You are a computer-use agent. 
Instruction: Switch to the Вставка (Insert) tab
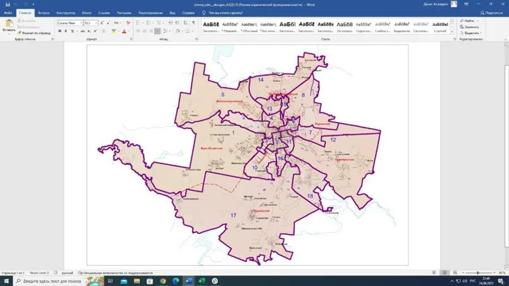pyautogui.click(x=44, y=13)
